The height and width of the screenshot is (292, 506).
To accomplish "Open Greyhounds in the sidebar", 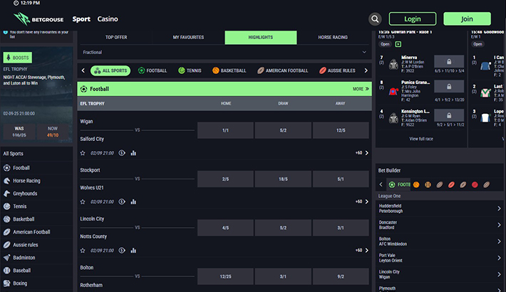I will click(25, 193).
